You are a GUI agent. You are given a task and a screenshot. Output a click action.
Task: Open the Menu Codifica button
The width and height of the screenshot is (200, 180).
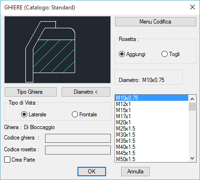155,22
